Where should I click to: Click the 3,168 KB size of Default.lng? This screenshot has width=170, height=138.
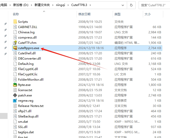pyautogui.click(x=155, y=64)
